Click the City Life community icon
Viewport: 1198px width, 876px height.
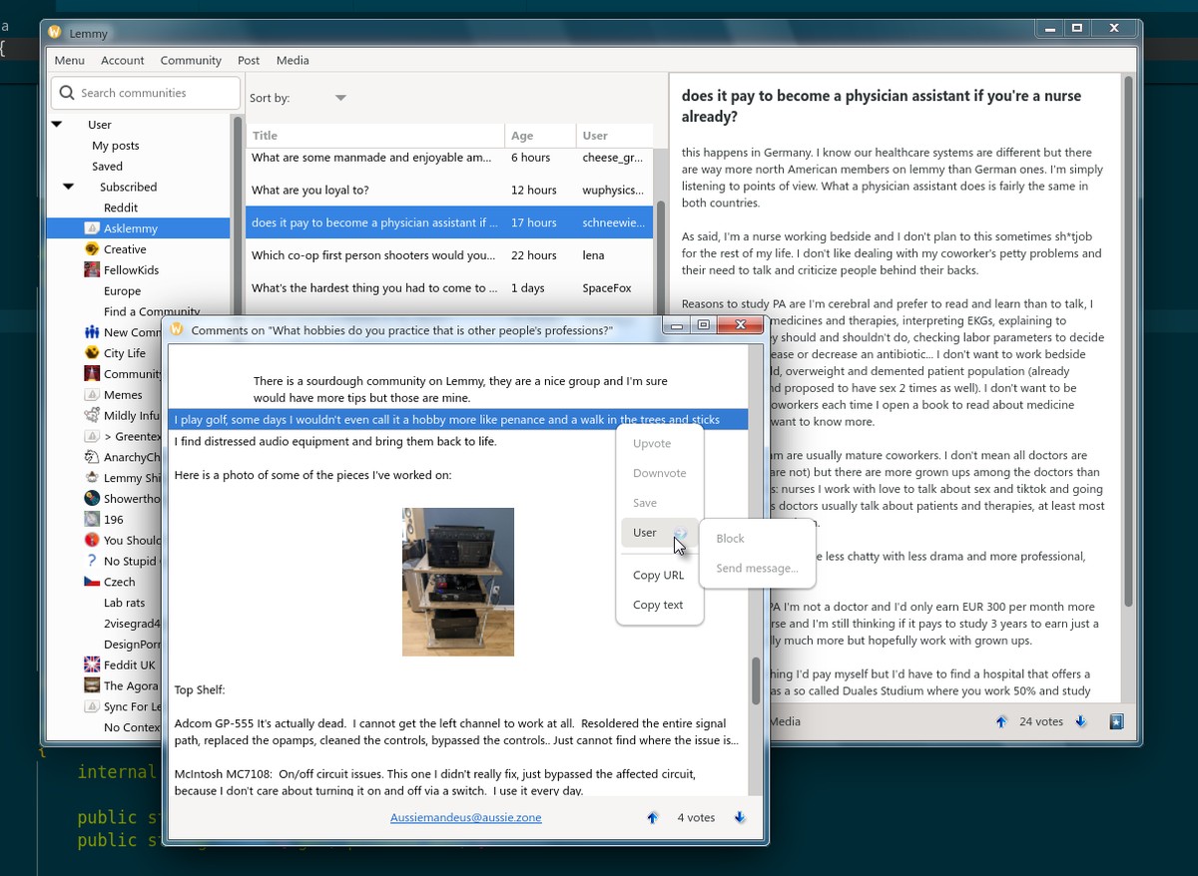92,353
